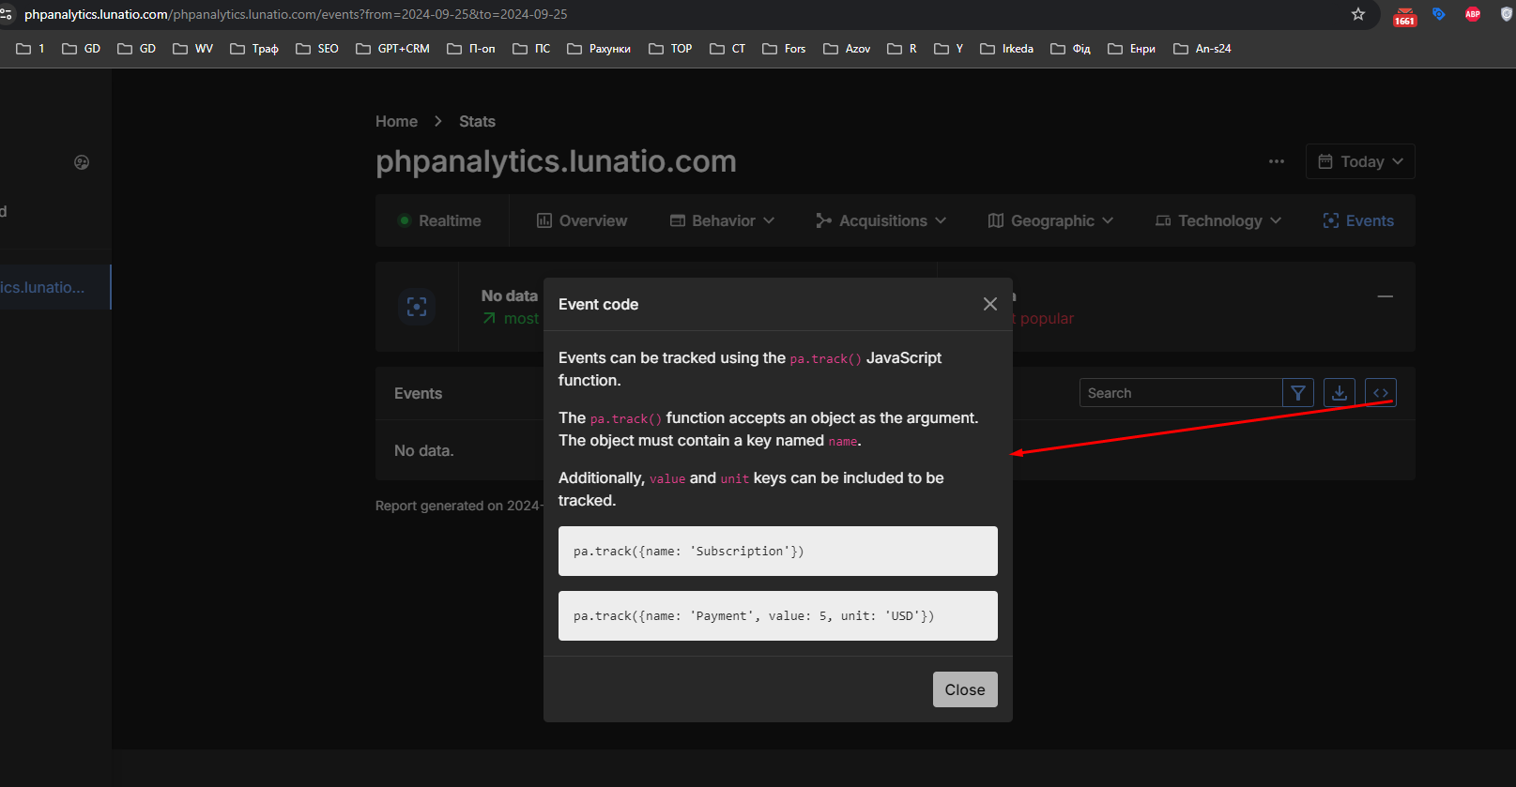The height and width of the screenshot is (787, 1516).
Task: Close the Event code dialog with X
Action: click(989, 304)
